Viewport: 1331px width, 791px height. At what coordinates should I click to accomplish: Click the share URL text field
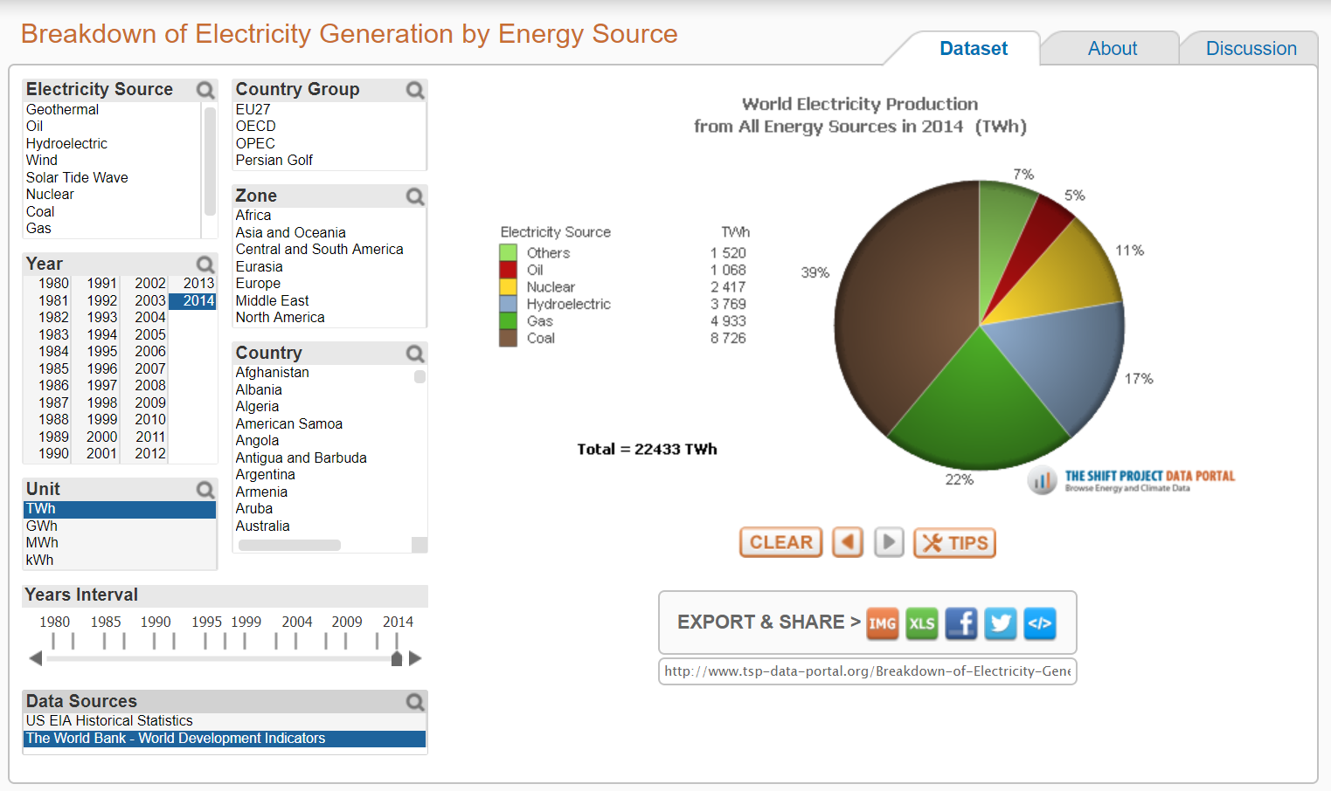(x=867, y=671)
